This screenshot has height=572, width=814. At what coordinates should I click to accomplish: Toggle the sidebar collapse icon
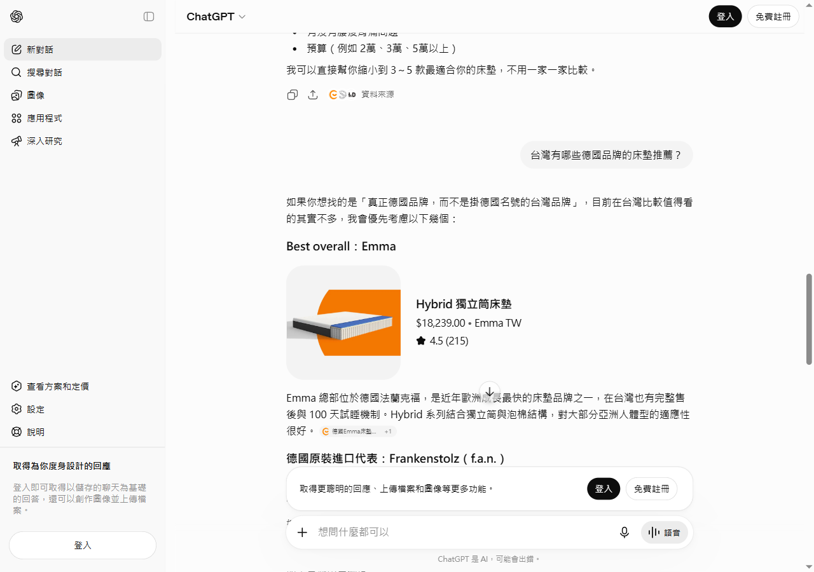pyautogui.click(x=149, y=17)
